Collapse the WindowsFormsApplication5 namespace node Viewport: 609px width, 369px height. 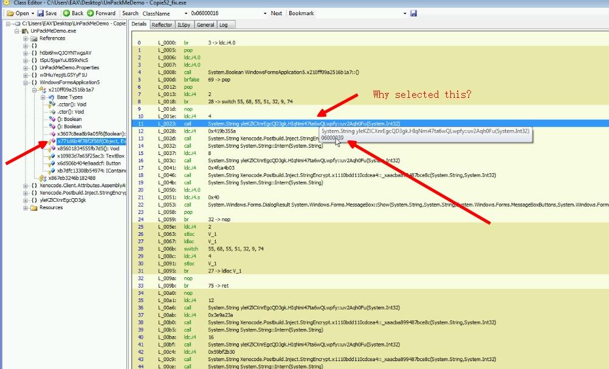pyautogui.click(x=26, y=82)
